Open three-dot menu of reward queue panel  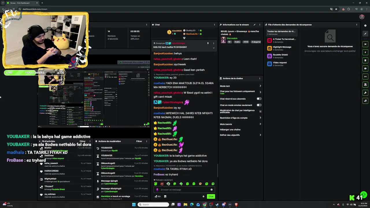click(x=357, y=25)
